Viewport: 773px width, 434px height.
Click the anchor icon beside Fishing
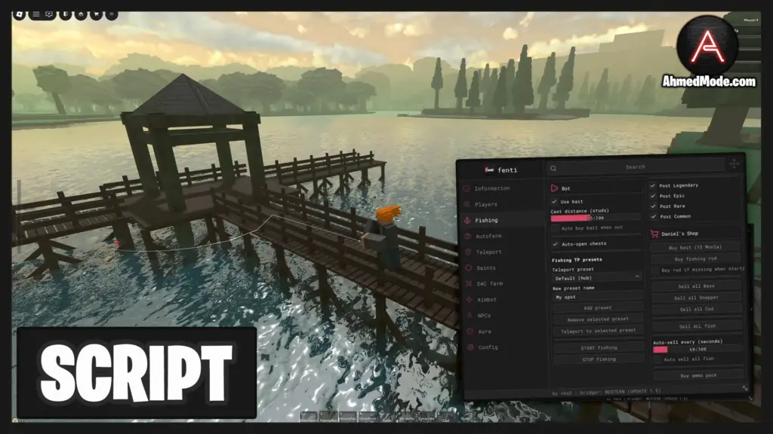tap(467, 220)
